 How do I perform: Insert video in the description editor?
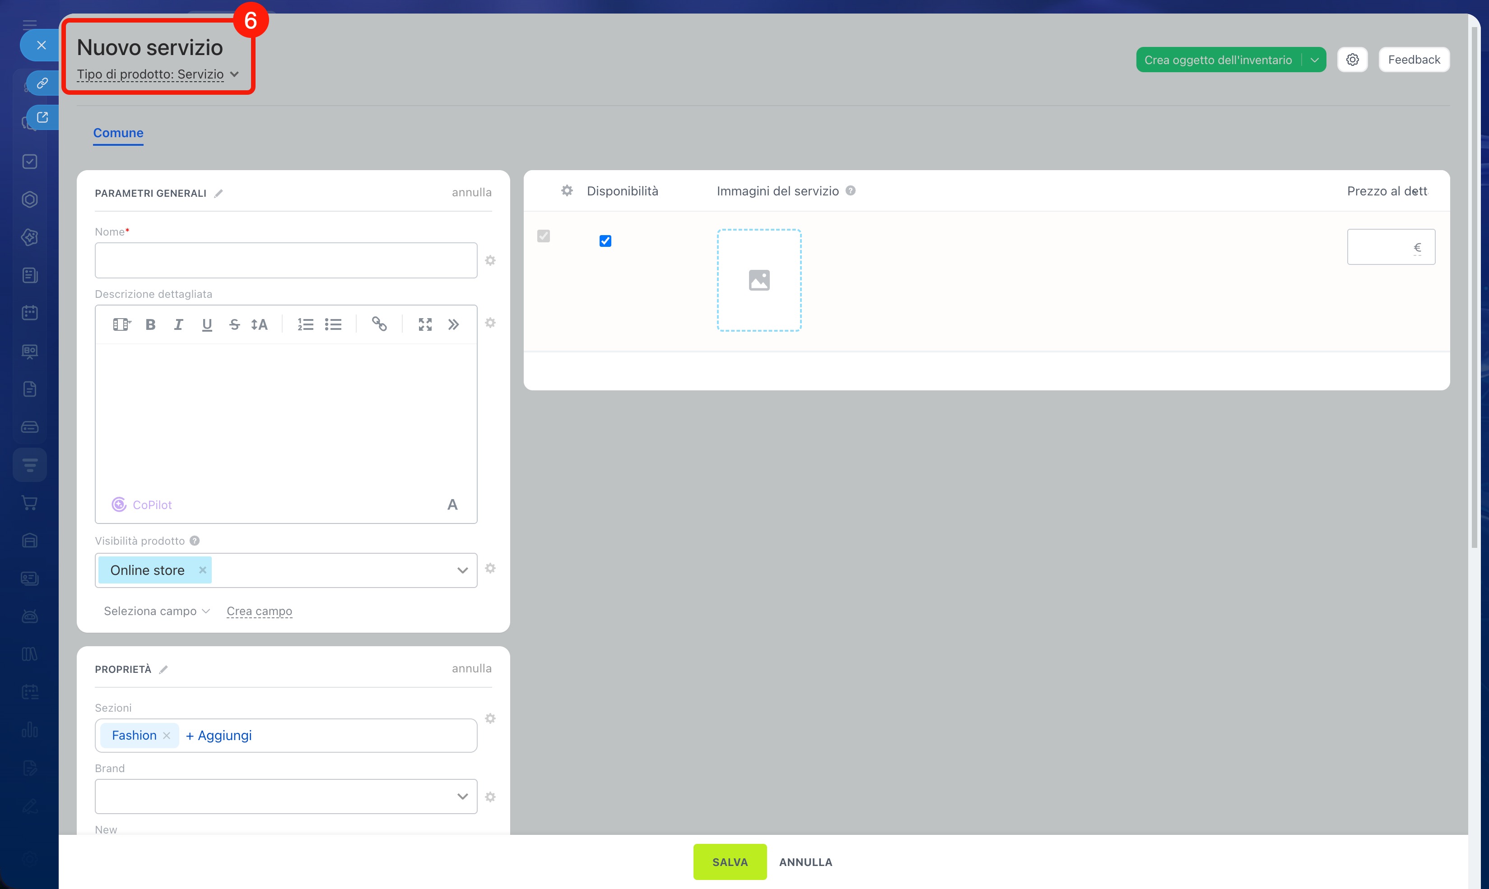[x=121, y=324]
